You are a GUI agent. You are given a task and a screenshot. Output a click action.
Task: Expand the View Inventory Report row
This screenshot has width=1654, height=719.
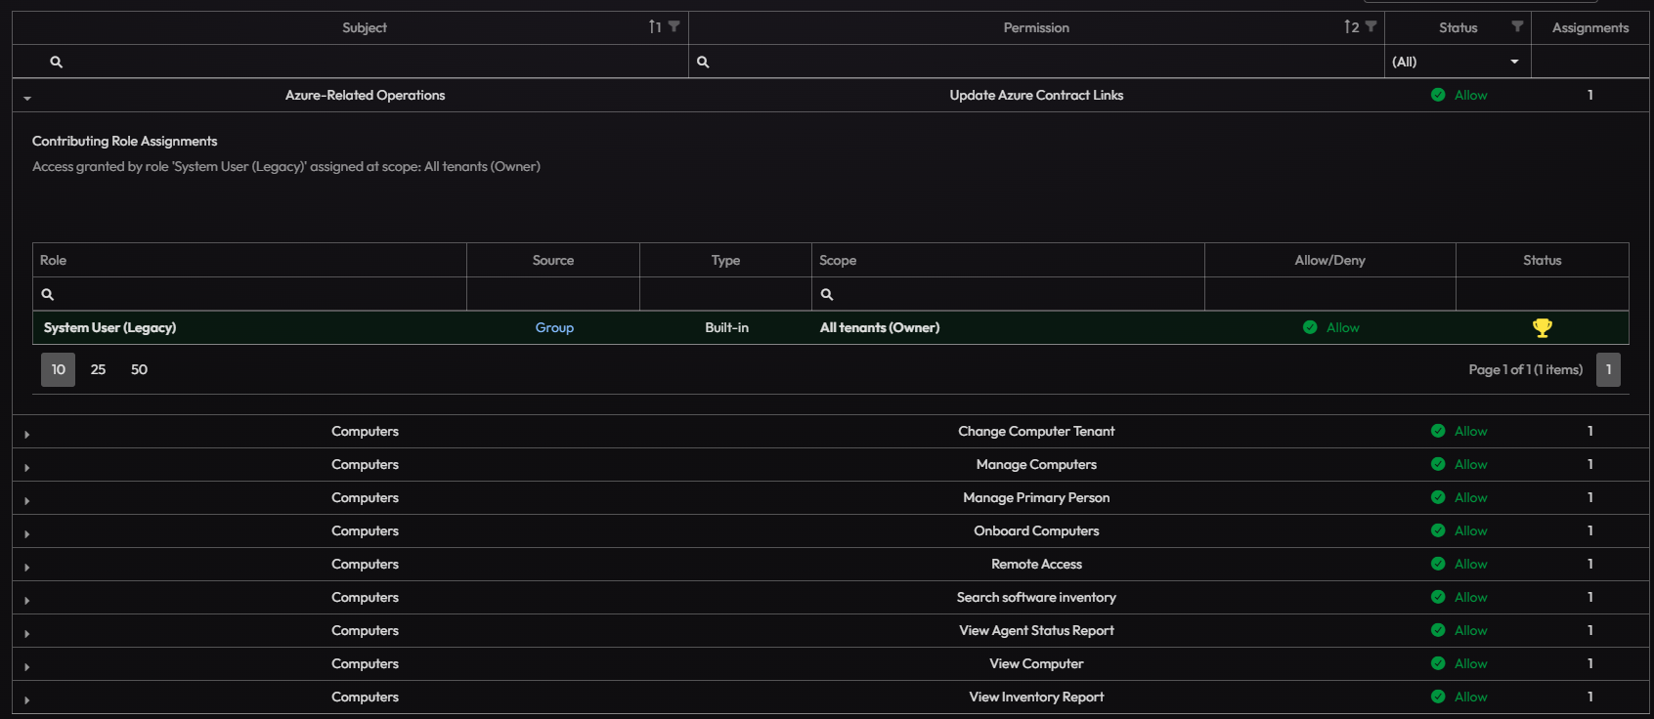click(x=26, y=699)
